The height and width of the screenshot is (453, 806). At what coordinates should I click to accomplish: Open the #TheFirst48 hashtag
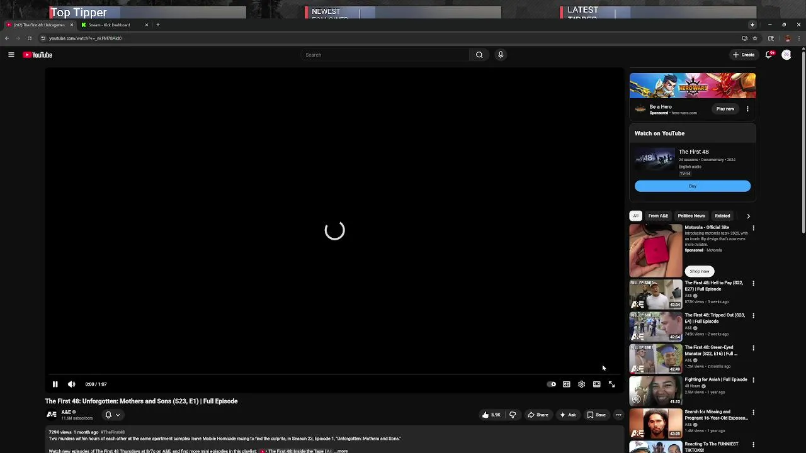(113, 432)
